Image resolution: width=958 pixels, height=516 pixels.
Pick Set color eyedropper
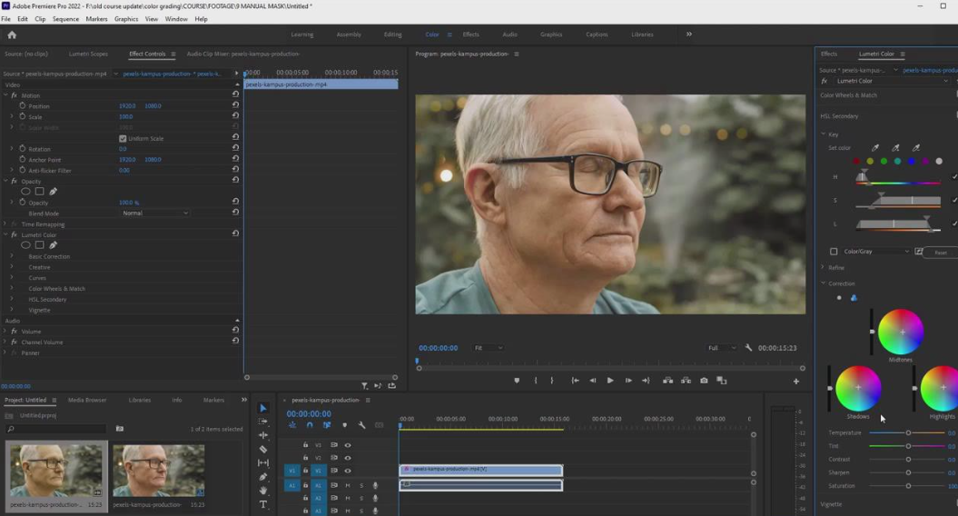[874, 148]
